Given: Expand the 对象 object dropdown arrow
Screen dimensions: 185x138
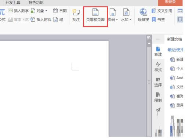Looking at the screenshot, I should point(46,11).
